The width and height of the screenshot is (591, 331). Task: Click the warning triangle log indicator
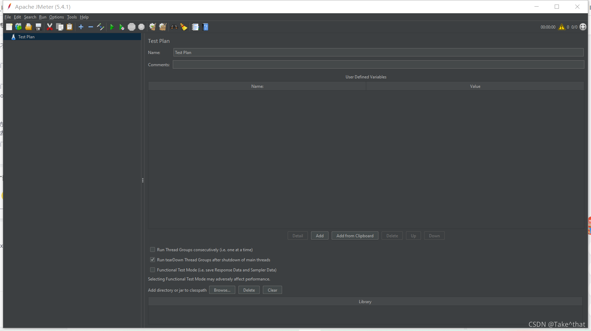(x=562, y=27)
